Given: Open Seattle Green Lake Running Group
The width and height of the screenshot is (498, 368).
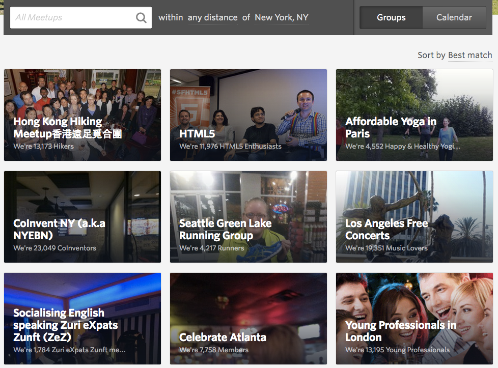Looking at the screenshot, I should tap(248, 217).
